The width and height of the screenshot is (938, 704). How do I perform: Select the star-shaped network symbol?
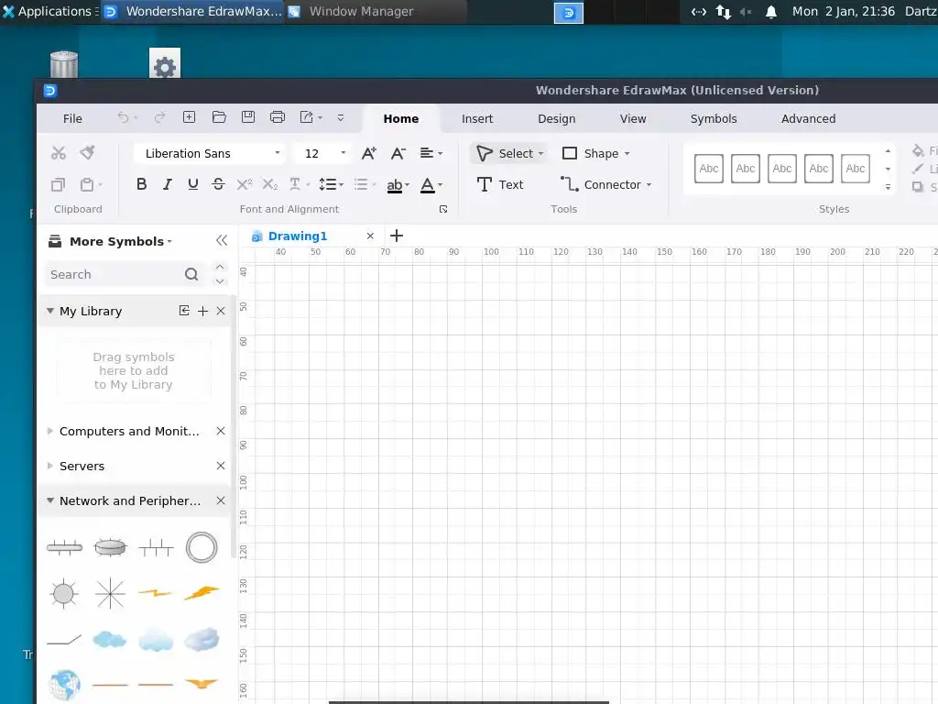[x=110, y=593]
